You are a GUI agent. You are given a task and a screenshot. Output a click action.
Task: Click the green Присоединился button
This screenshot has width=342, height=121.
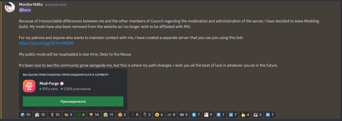(x=73, y=101)
